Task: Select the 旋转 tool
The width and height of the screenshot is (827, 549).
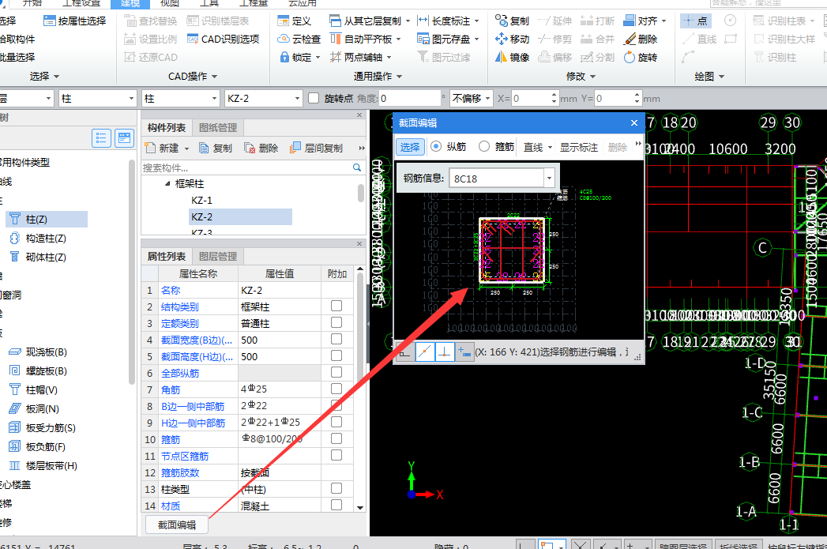Action: tap(640, 57)
